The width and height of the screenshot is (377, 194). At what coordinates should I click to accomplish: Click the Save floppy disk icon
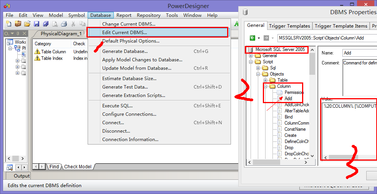tap(36, 24)
